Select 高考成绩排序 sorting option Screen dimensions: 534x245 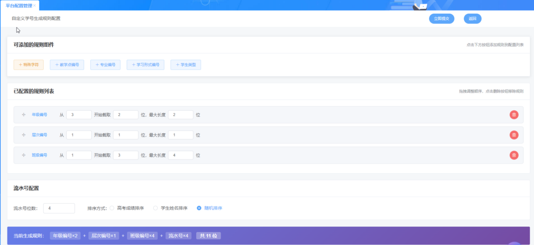click(112, 208)
